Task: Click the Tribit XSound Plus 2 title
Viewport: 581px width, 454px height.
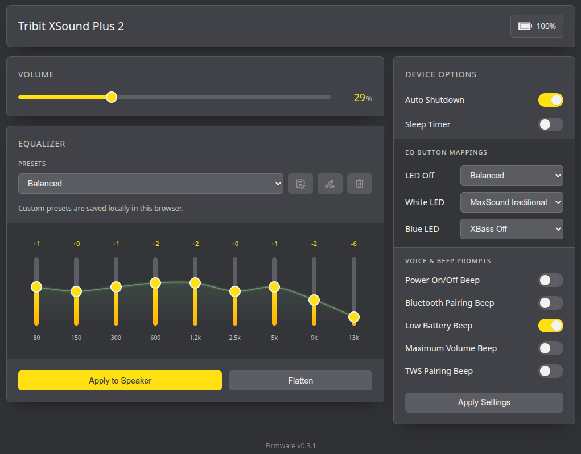Action: [x=71, y=26]
